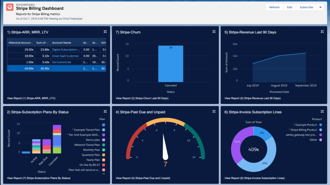Click the Canceled bar in the Stripe-Churn chart
The height and width of the screenshot is (185, 330).
click(171, 64)
